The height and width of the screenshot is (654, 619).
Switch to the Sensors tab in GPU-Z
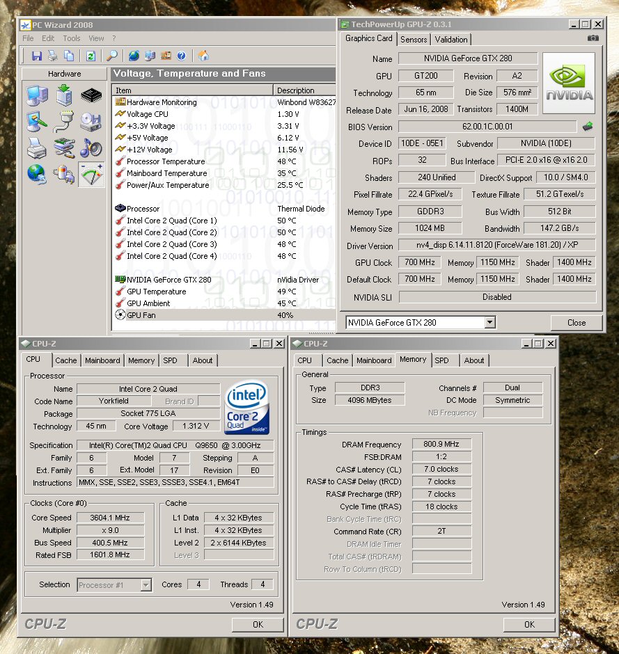[x=414, y=40]
